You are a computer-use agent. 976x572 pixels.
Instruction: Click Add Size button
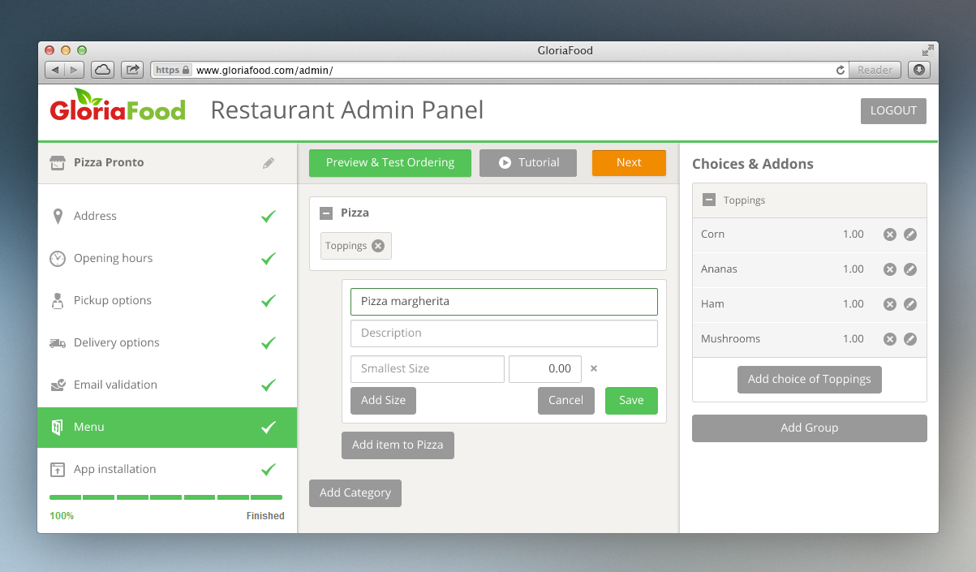tap(383, 401)
